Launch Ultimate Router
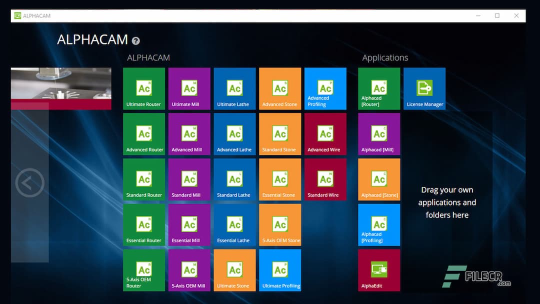 click(x=143, y=88)
